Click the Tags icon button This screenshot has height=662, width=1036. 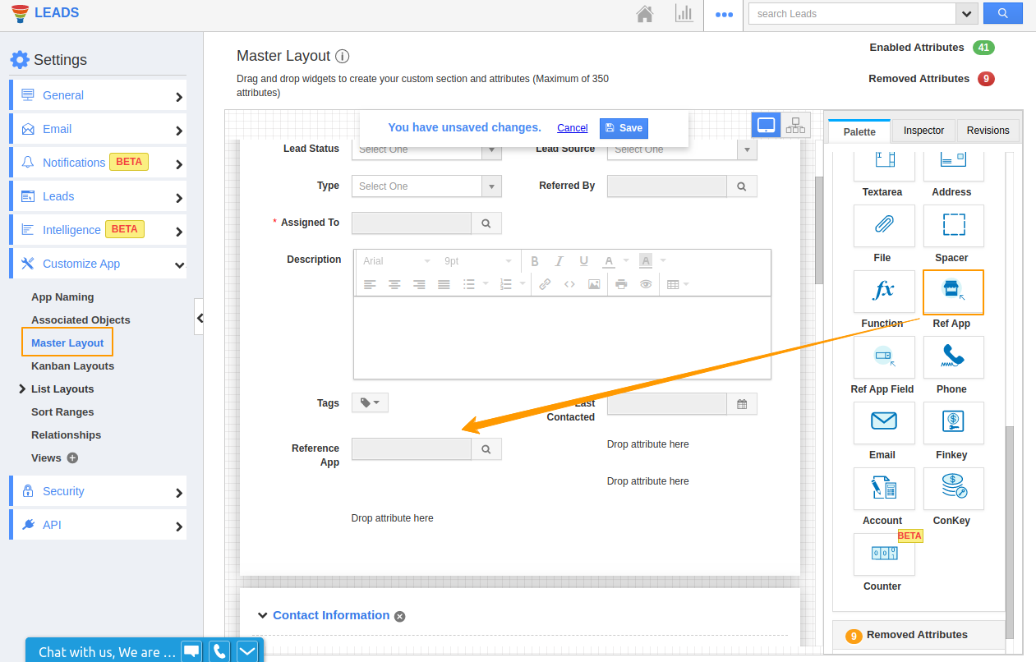pyautogui.click(x=370, y=402)
